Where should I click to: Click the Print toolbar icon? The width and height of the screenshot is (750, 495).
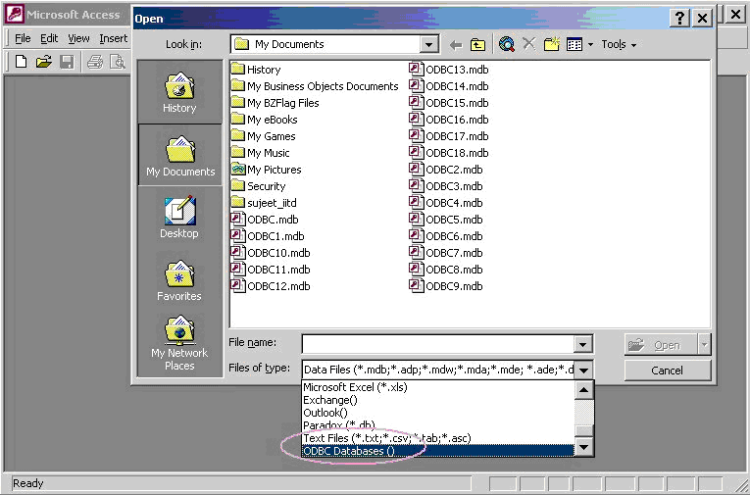[95, 62]
